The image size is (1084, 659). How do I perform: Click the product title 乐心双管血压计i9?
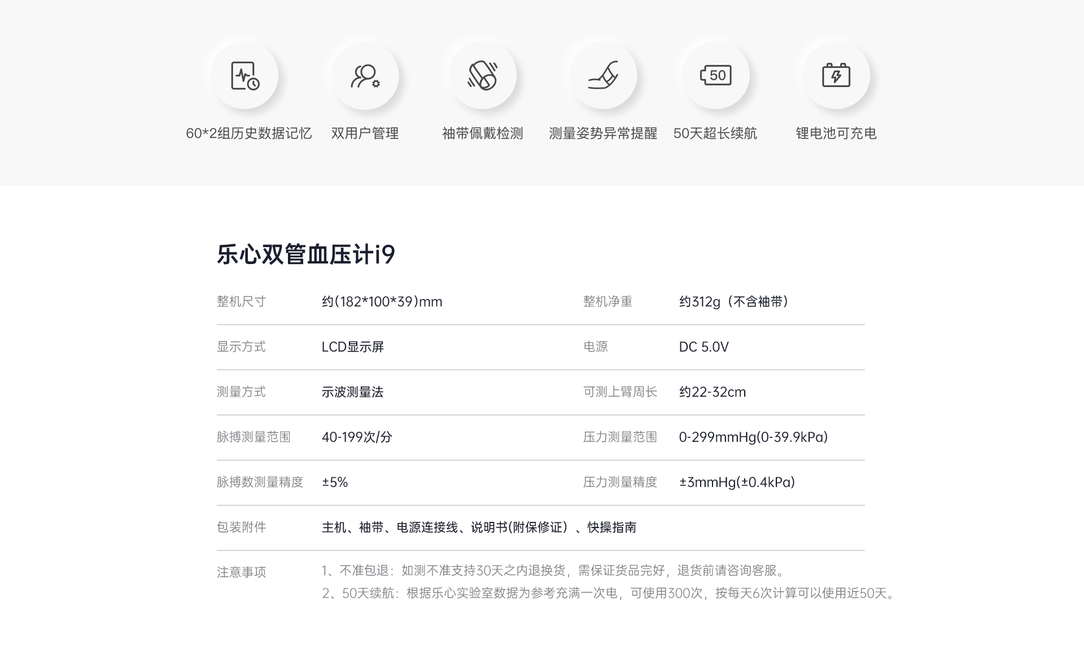click(x=306, y=254)
